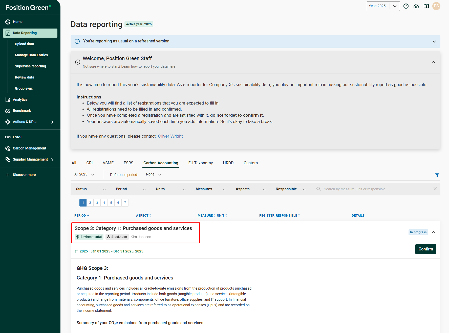Select Data Reporting in sidebar

click(30, 33)
